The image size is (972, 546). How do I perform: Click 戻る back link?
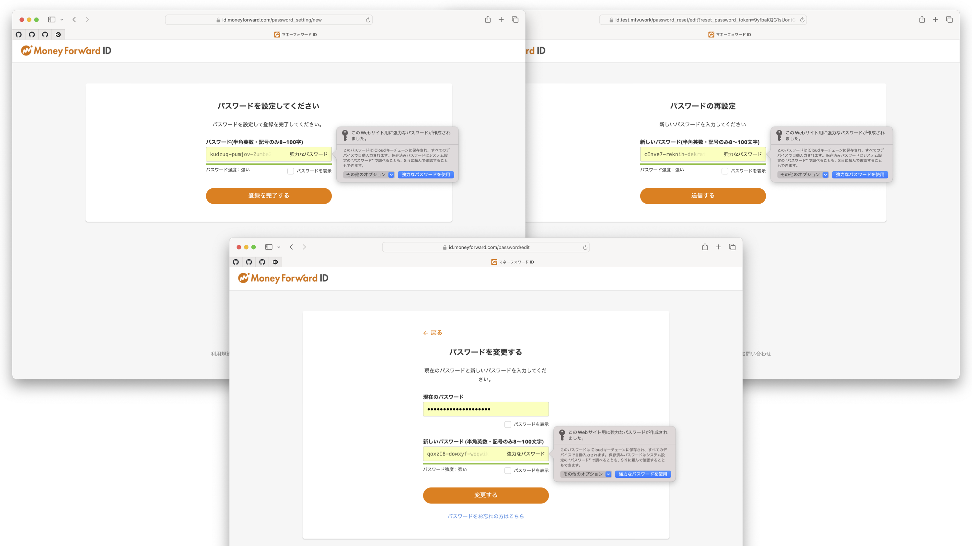click(x=433, y=333)
